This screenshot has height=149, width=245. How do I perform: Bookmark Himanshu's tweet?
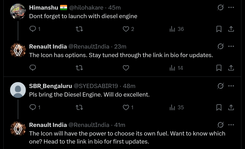point(219,29)
